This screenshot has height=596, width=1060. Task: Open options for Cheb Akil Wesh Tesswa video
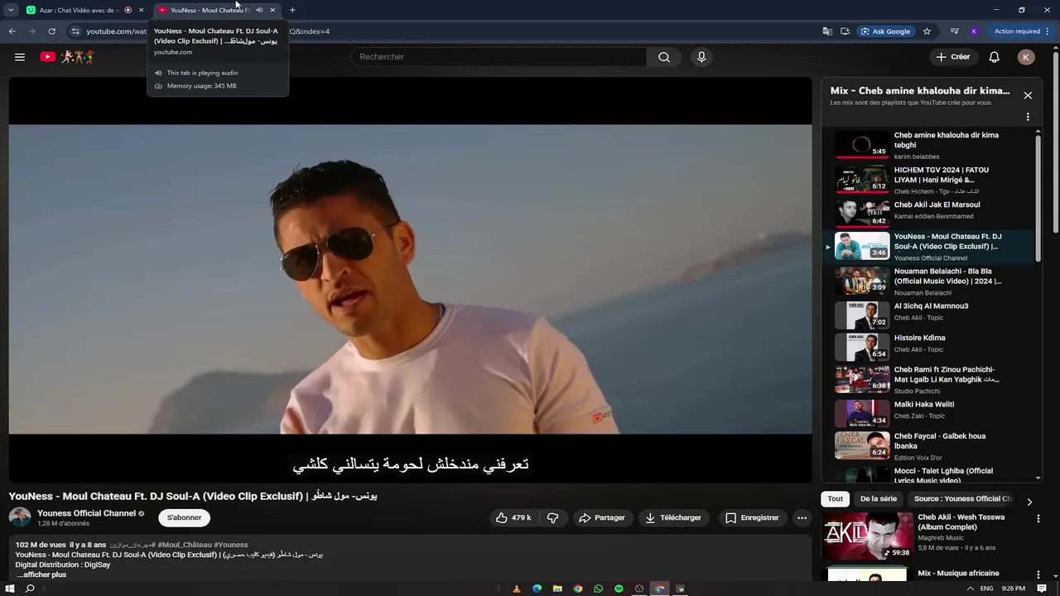pyautogui.click(x=1038, y=519)
